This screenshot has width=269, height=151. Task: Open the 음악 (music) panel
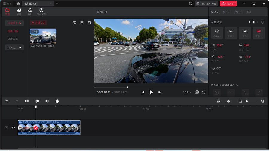19,12
